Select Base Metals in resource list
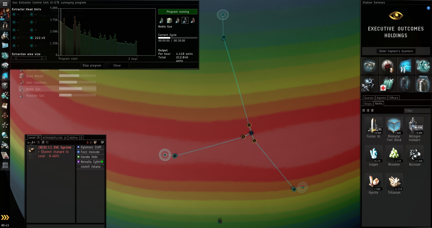Screen dimensions: 432x228 point(58,76)
